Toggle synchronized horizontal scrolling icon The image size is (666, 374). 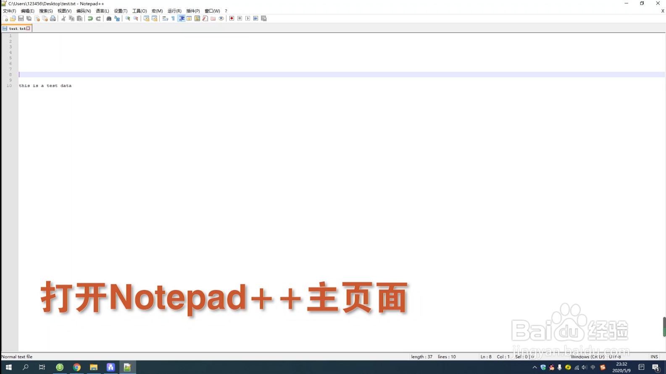click(154, 18)
